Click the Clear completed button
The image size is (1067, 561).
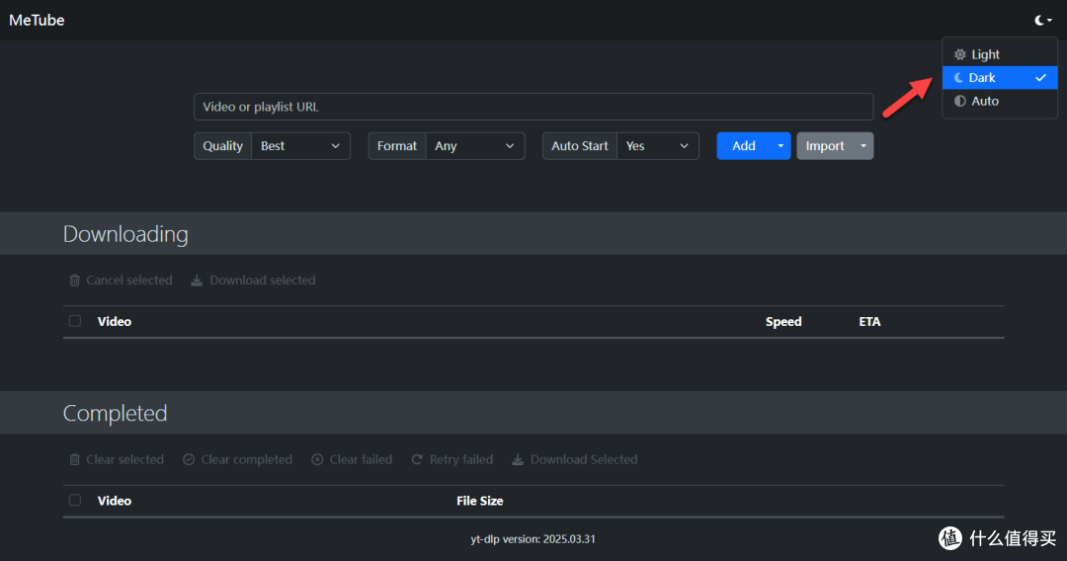237,459
